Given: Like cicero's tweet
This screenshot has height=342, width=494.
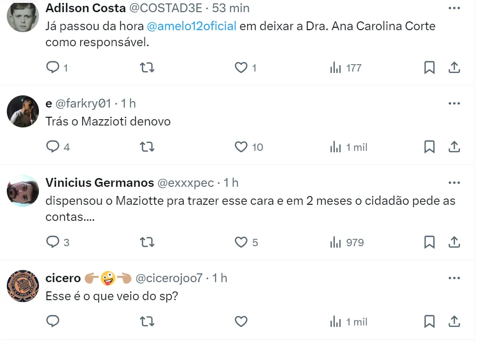Looking at the screenshot, I should click(241, 322).
